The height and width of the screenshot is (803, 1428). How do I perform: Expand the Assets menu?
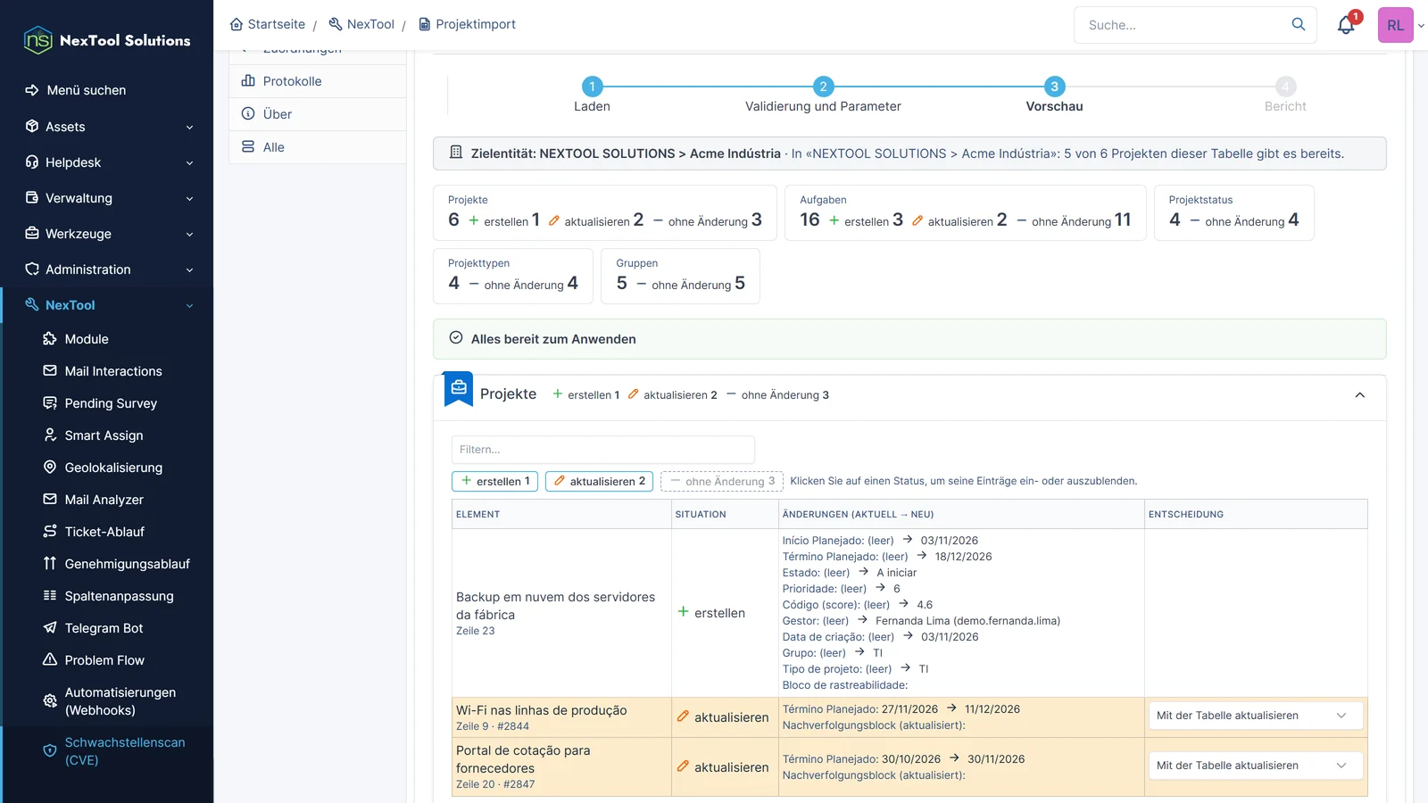click(x=107, y=127)
